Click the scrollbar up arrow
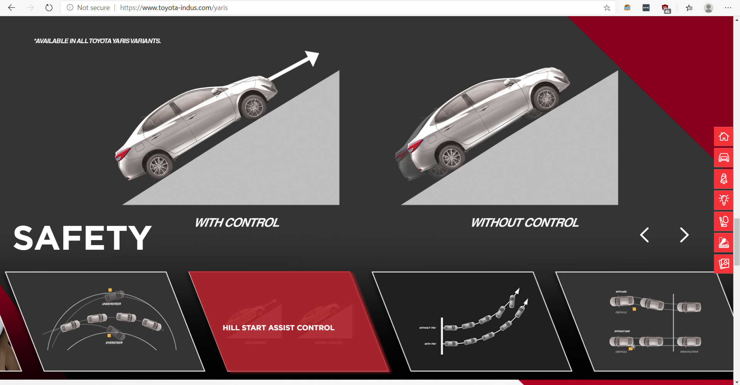This screenshot has width=740, height=385. coord(737,20)
